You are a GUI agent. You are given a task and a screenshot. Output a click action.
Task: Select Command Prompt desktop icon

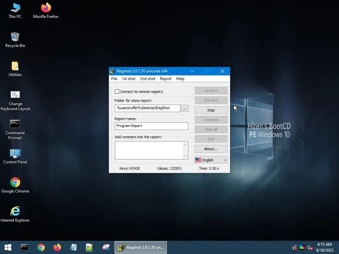point(15,130)
